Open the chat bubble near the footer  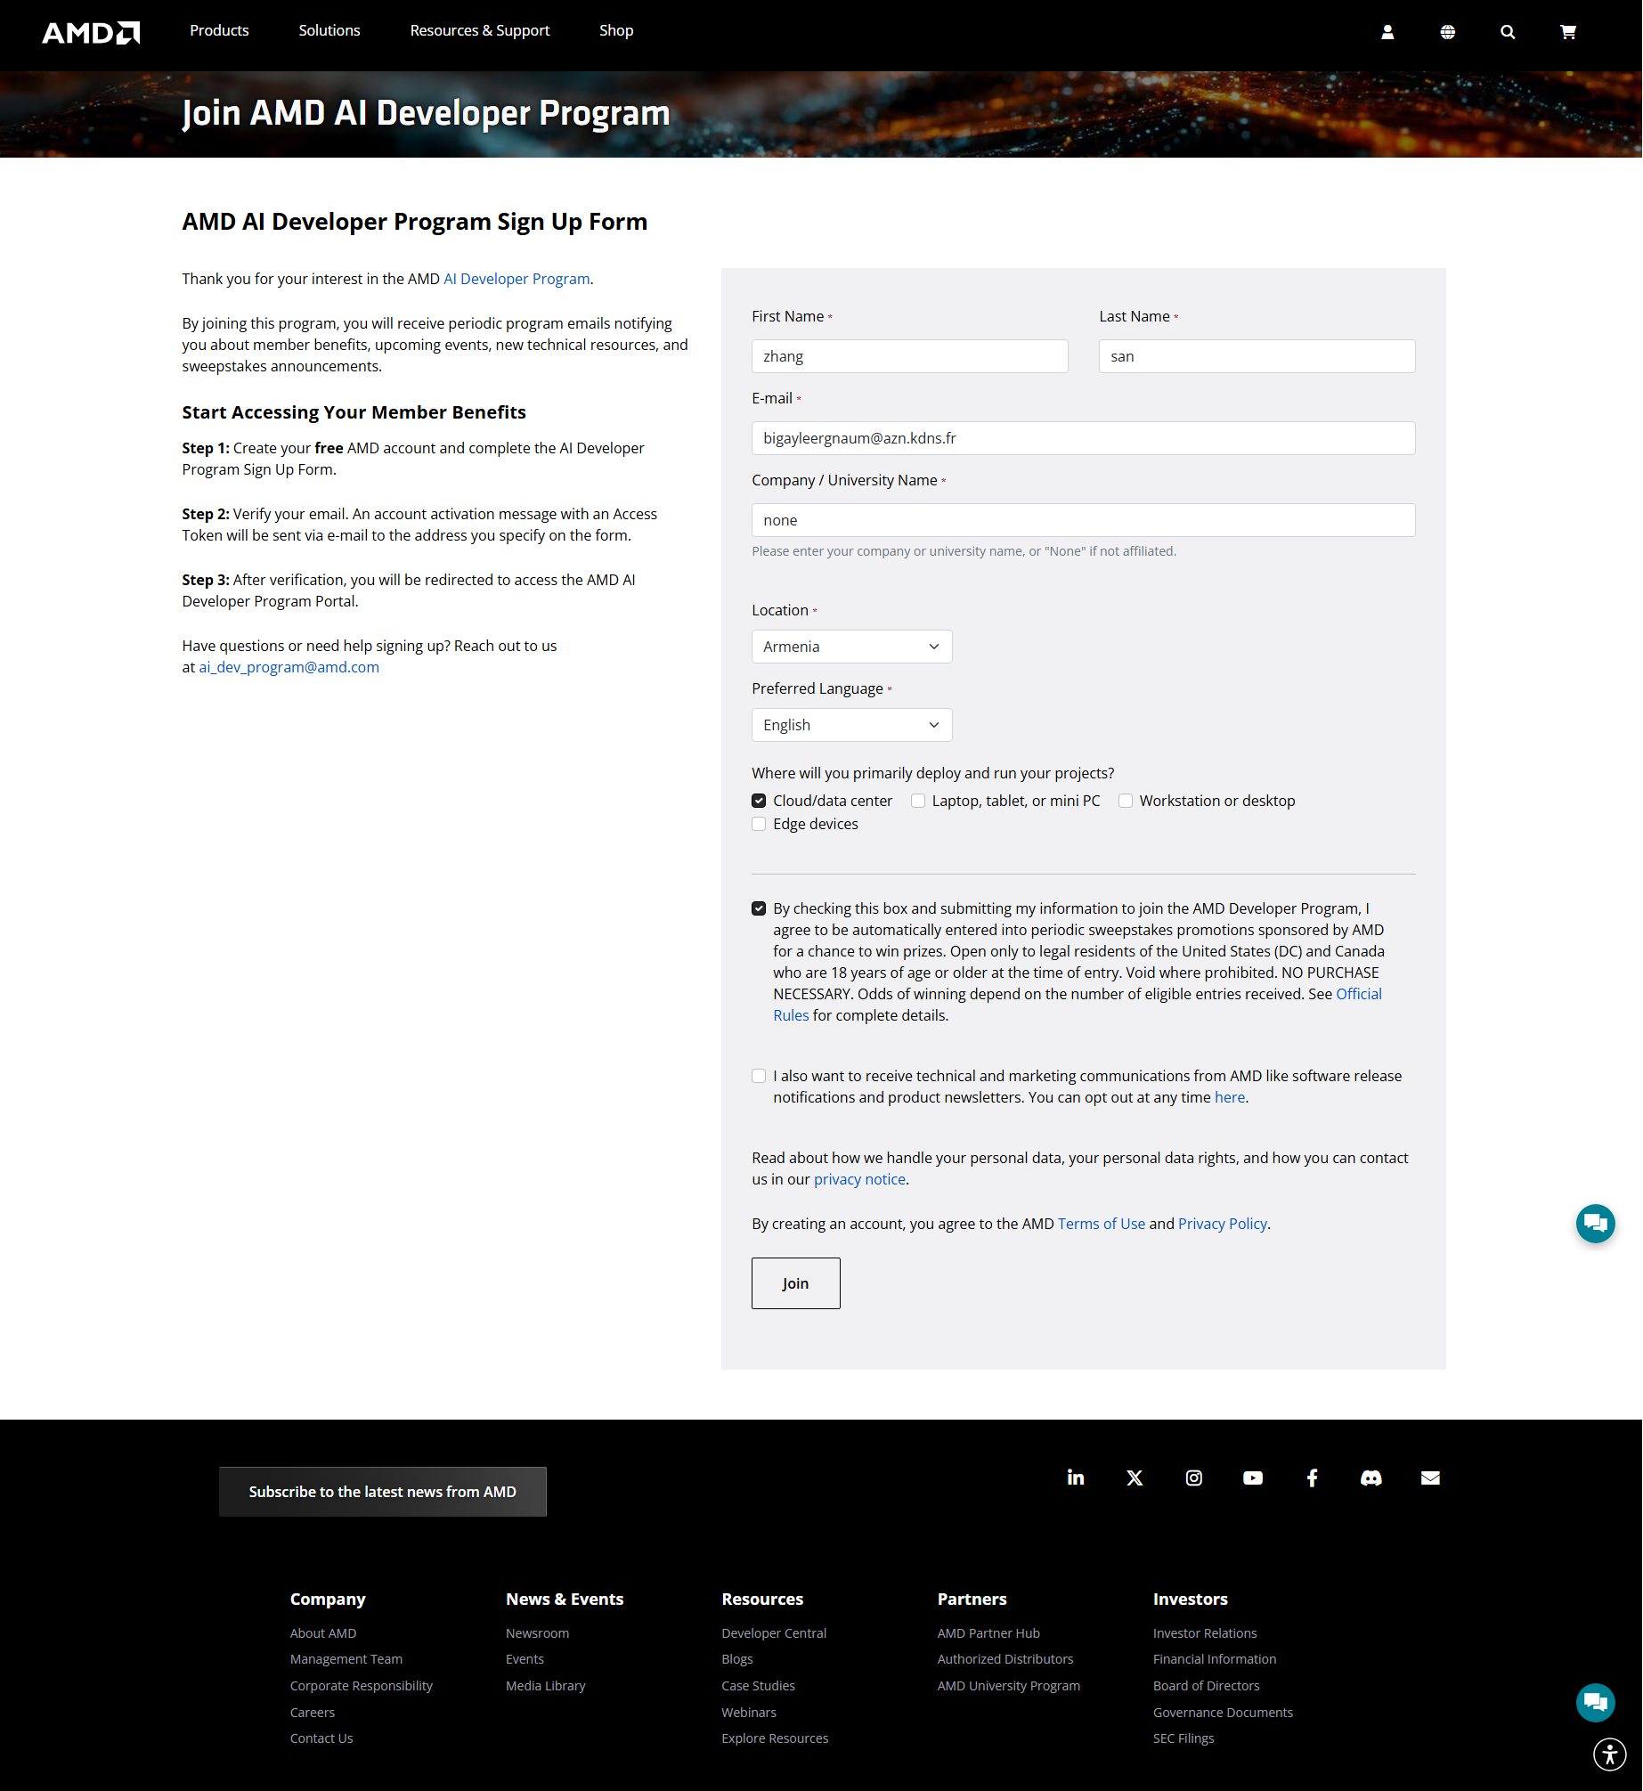(1596, 1703)
